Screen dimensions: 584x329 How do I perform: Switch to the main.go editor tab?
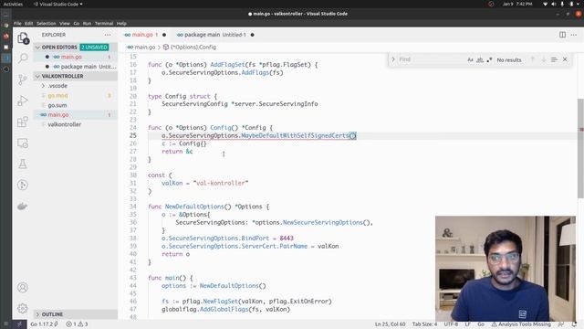(145, 35)
